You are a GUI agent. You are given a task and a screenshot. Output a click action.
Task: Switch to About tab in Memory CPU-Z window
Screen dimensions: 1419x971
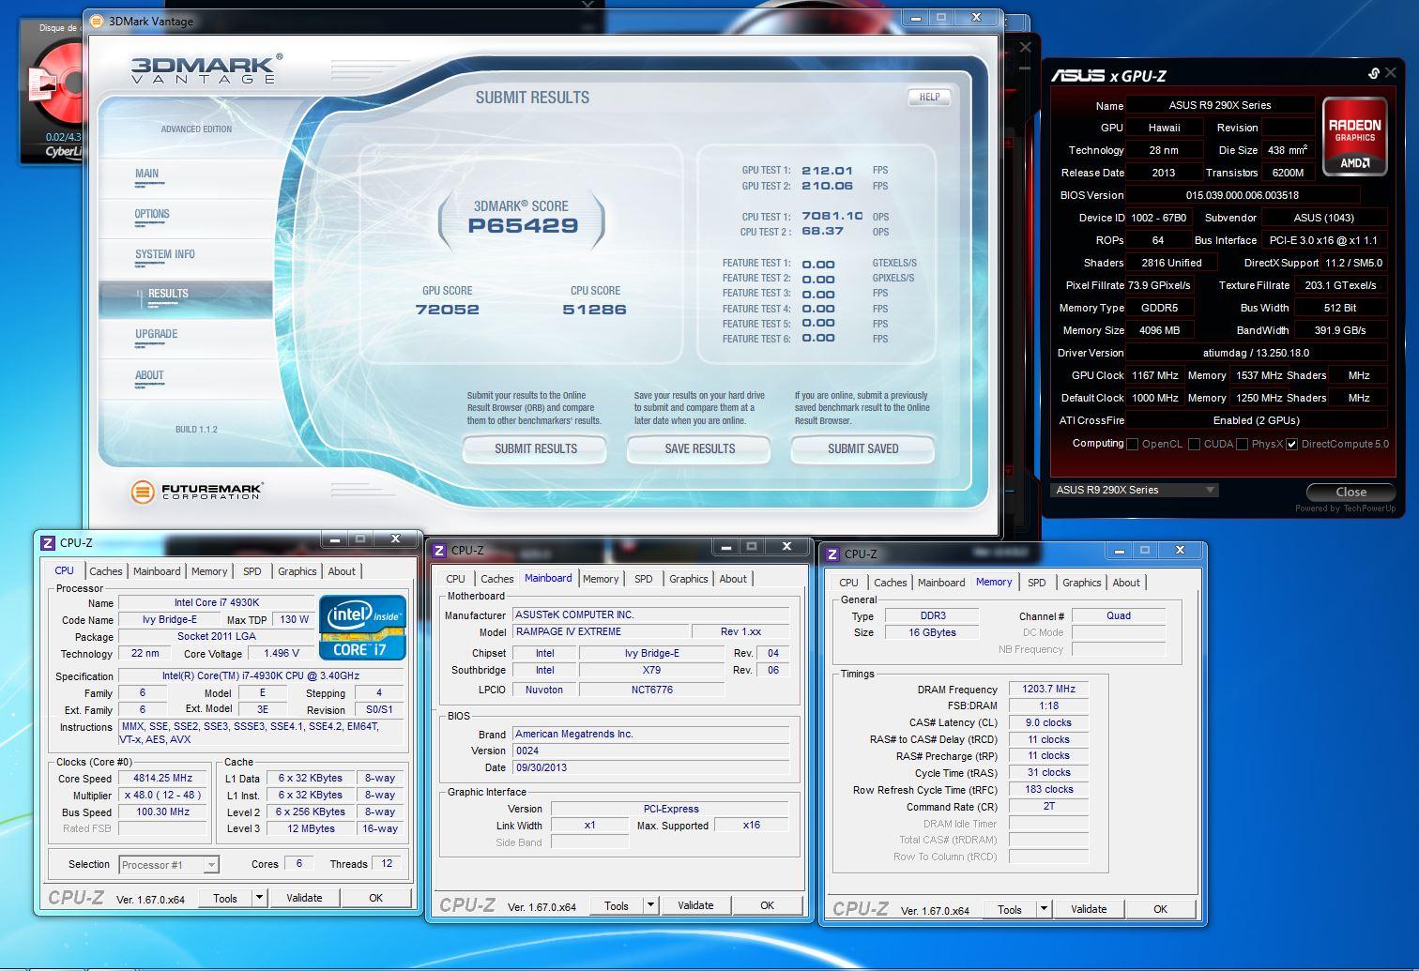coord(1126,583)
